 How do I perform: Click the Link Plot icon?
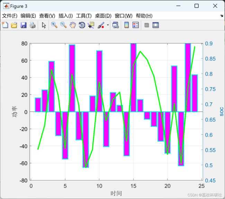(116, 25)
